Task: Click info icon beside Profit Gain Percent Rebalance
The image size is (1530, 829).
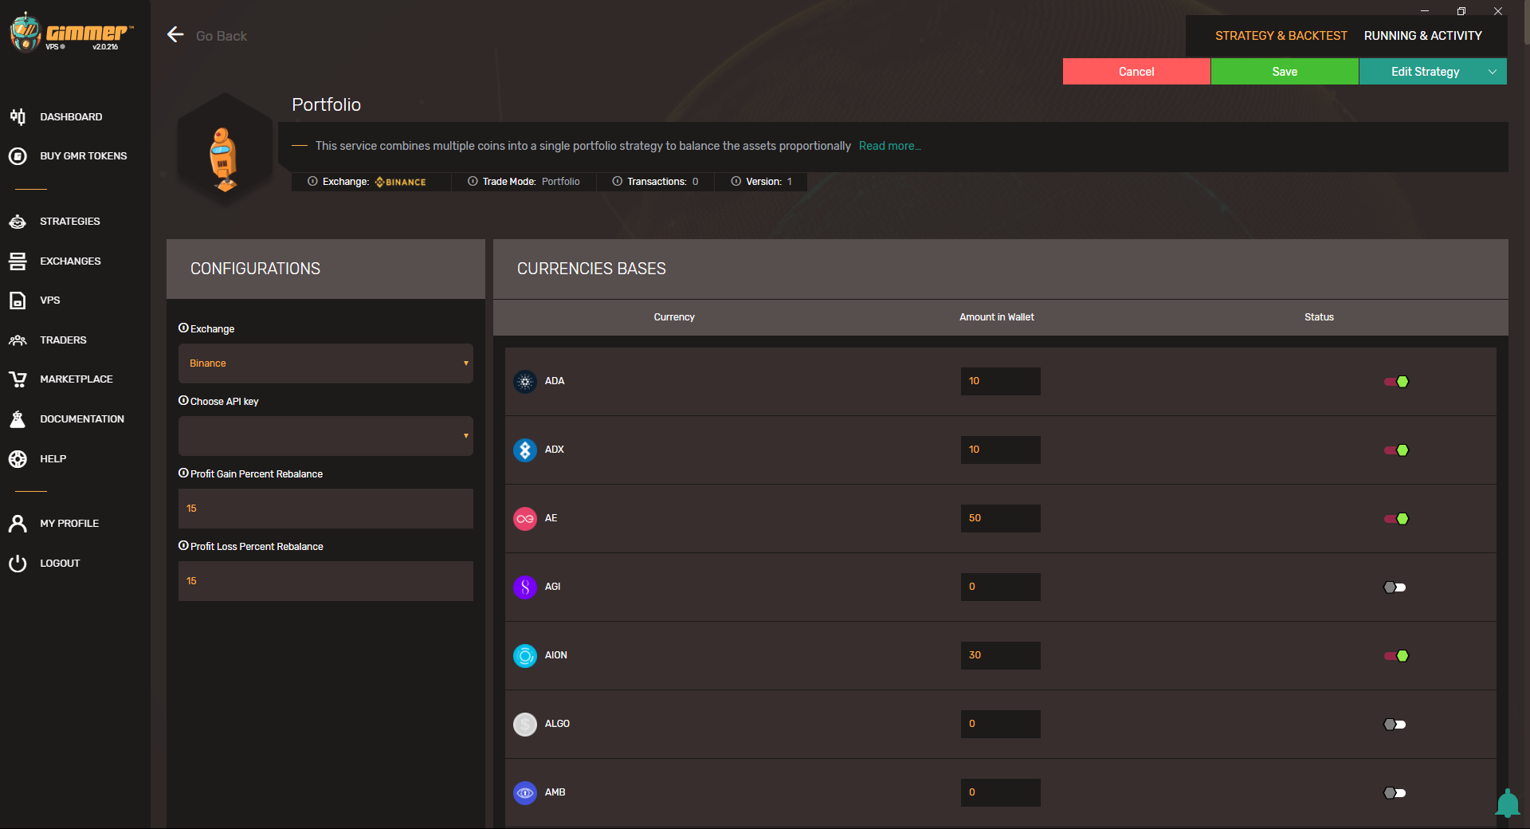Action: point(183,473)
